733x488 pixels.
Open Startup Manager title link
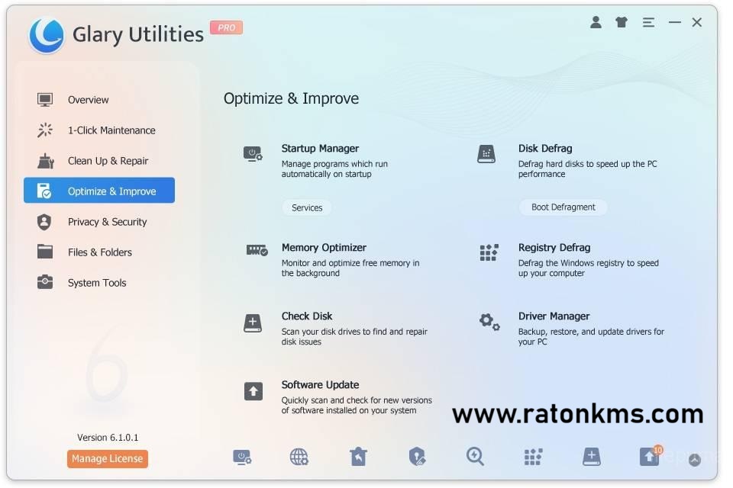click(x=320, y=149)
